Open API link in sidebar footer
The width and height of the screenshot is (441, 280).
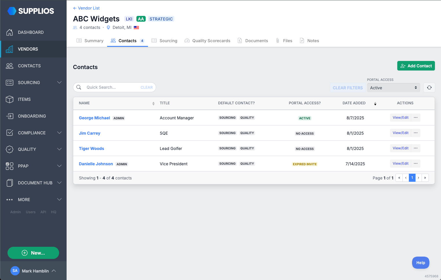click(43, 212)
